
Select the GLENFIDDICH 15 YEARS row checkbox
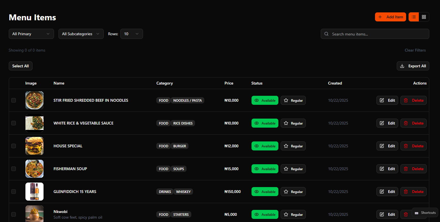(x=14, y=192)
